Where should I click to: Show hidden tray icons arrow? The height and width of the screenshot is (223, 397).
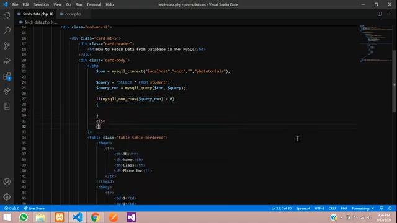341,217
